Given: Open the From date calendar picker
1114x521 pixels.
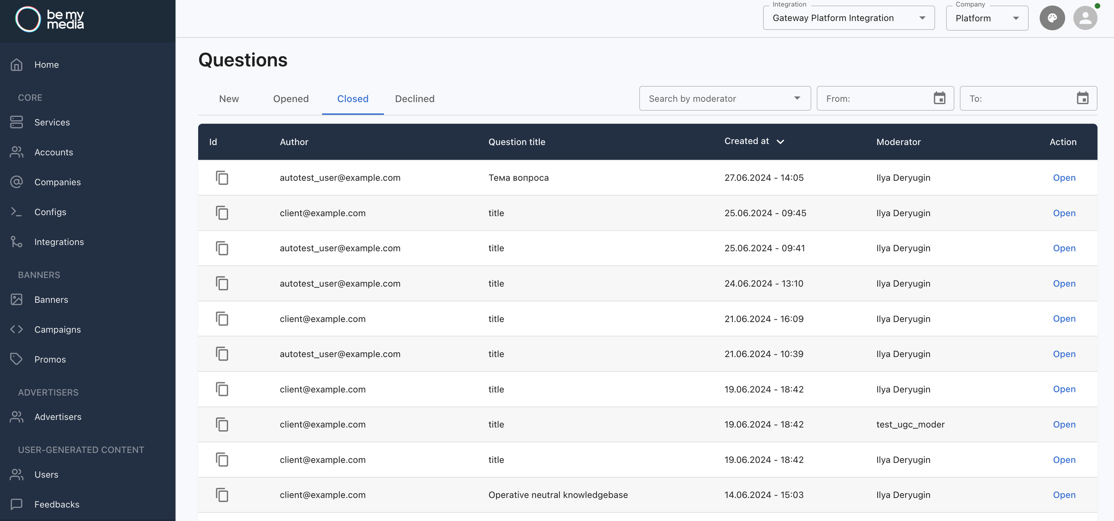Looking at the screenshot, I should [940, 98].
